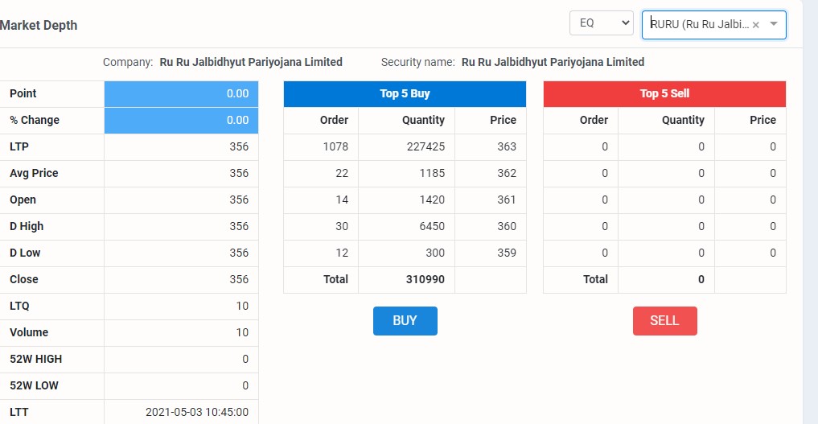Screen dimensions: 818x424
Task: Click the Close row label
Action: [24, 279]
